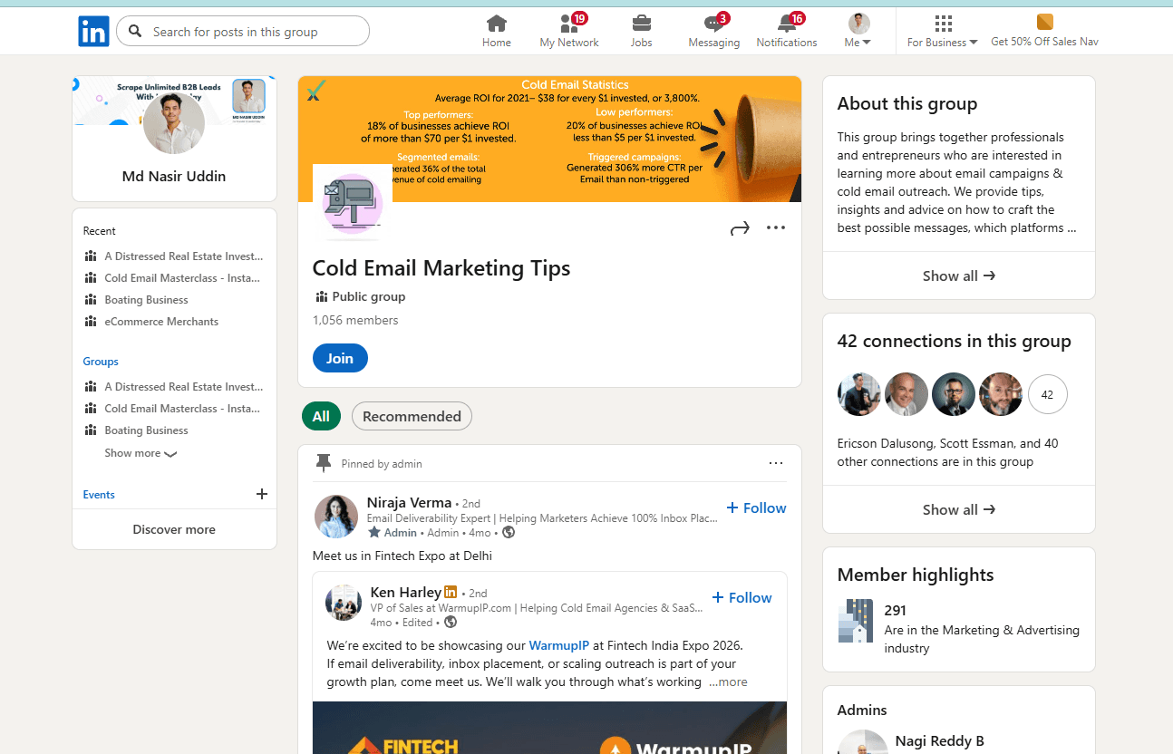Open the pinned post's three-dot menu
The height and width of the screenshot is (754, 1173).
point(776,463)
